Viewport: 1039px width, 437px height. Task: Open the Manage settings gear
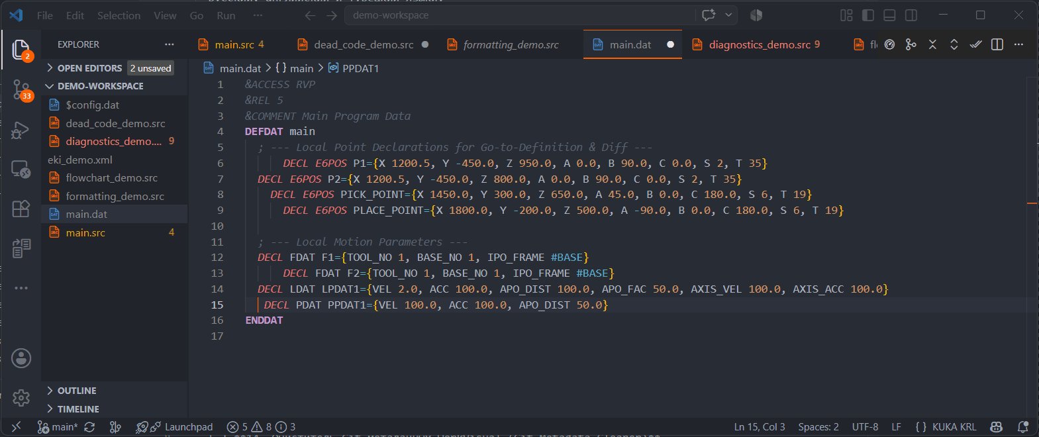pyautogui.click(x=21, y=397)
